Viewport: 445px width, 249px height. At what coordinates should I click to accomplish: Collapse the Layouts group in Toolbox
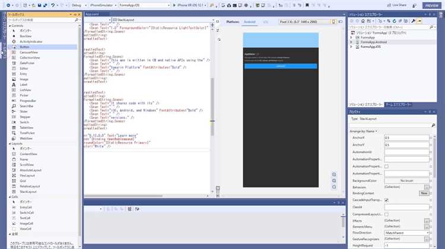10,144
